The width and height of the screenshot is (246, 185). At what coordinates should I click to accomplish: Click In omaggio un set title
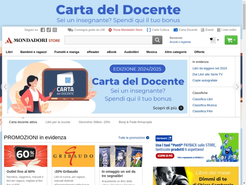[118, 173]
